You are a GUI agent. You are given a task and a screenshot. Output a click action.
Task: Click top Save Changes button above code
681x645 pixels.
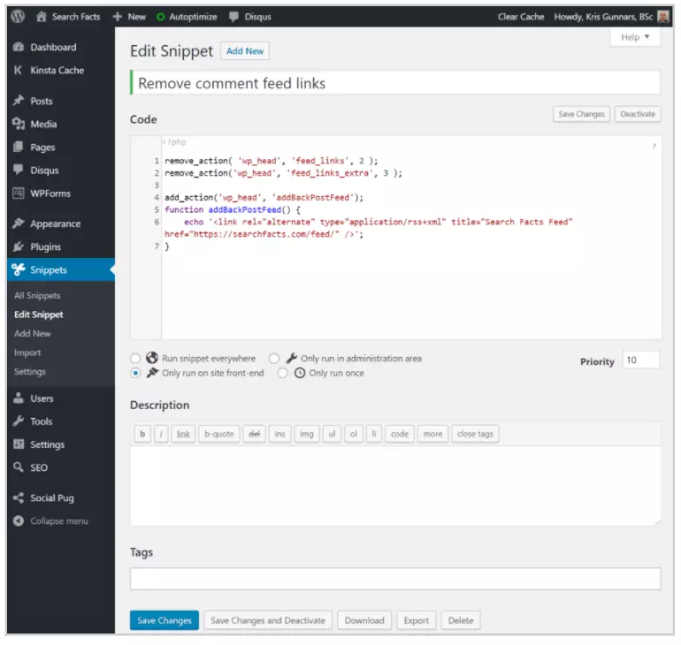point(581,114)
